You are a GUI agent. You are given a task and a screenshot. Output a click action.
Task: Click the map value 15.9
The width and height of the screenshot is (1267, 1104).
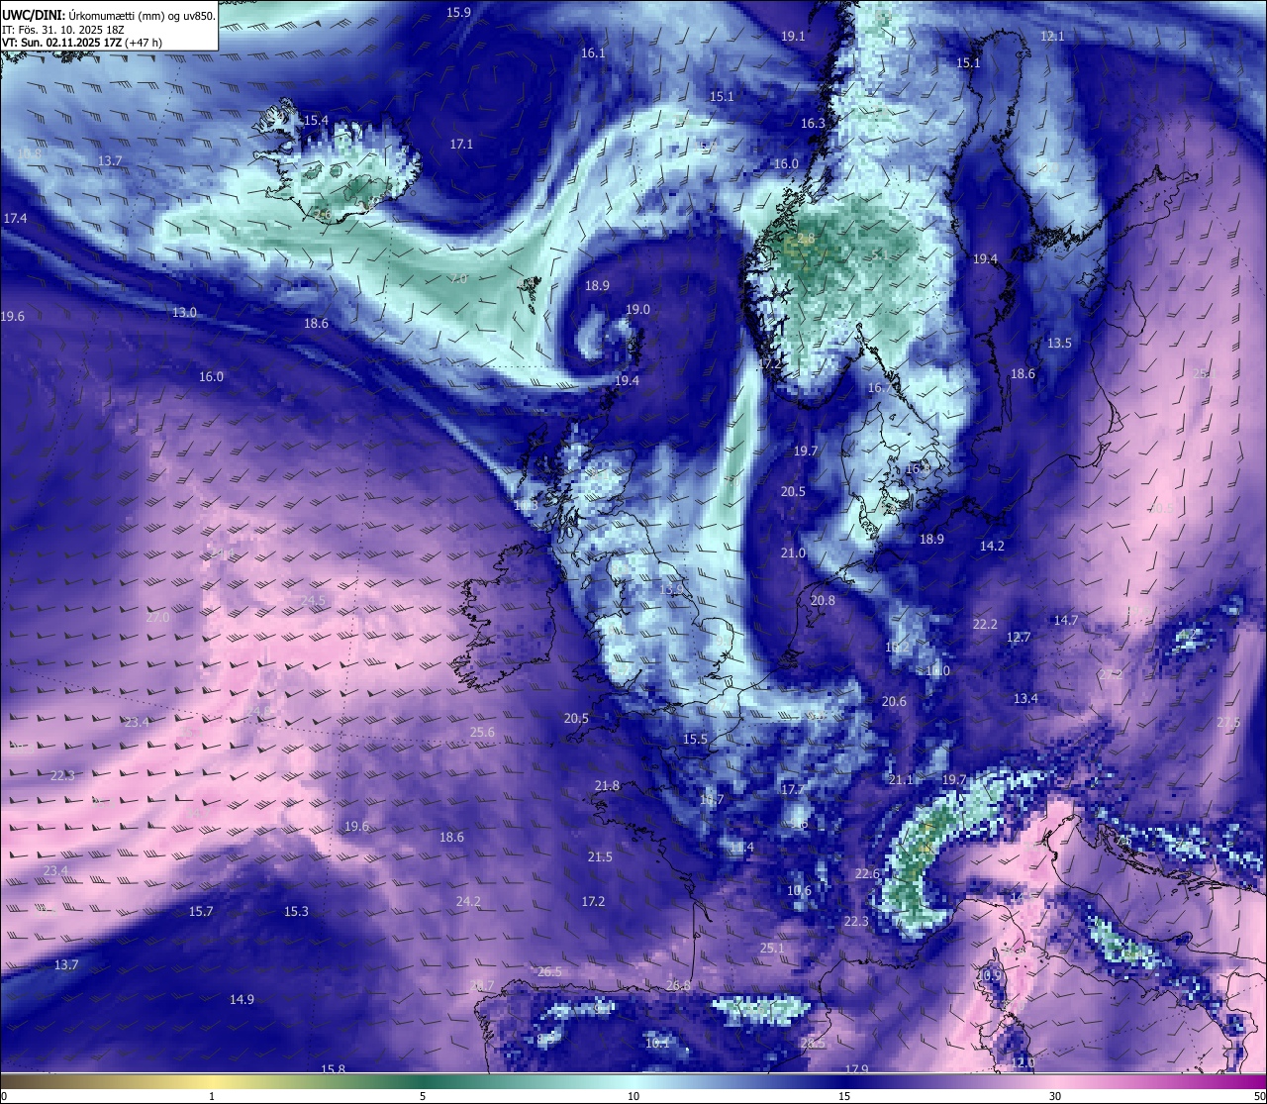(458, 13)
